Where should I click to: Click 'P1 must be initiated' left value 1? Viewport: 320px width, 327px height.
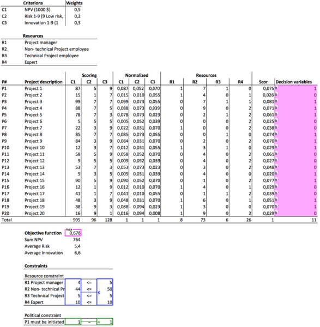pyautogui.click(x=73, y=322)
